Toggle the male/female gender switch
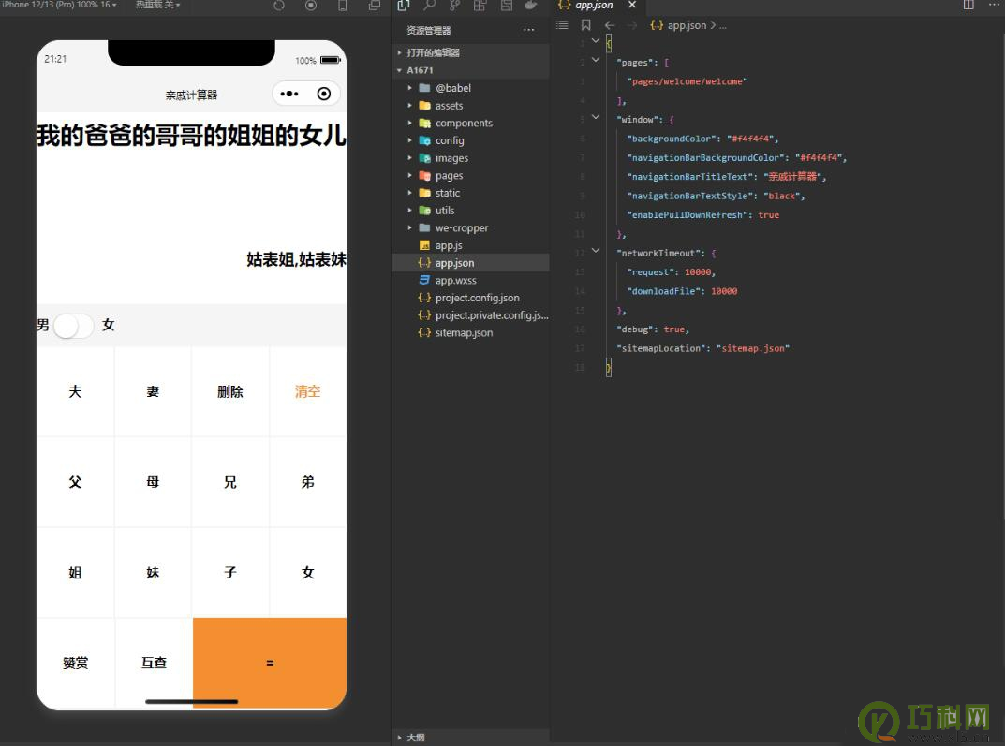1005x746 pixels. 74,326
